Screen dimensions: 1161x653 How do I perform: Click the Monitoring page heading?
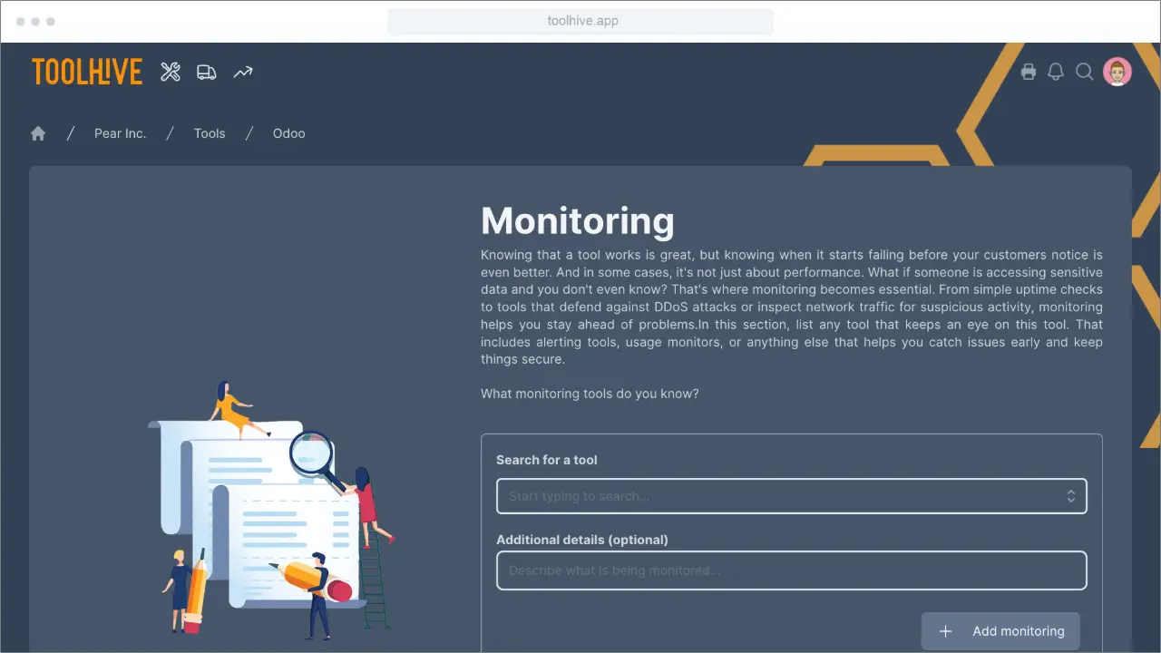pos(578,220)
